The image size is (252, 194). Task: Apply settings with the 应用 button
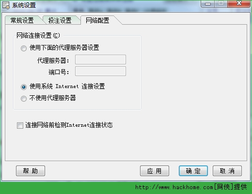tap(155, 171)
